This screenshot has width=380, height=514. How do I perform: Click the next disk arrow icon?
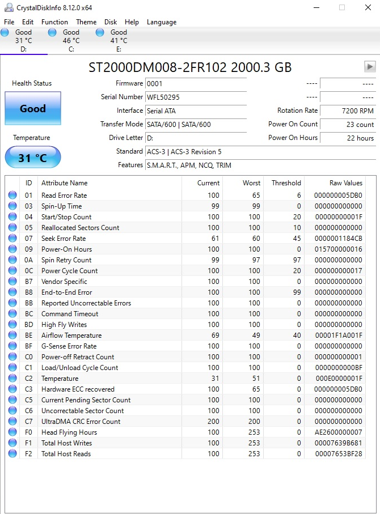coord(370,66)
